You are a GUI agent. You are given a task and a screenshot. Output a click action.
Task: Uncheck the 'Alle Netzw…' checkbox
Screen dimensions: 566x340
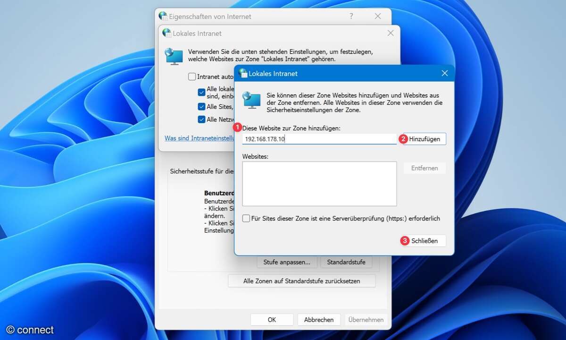click(x=201, y=119)
